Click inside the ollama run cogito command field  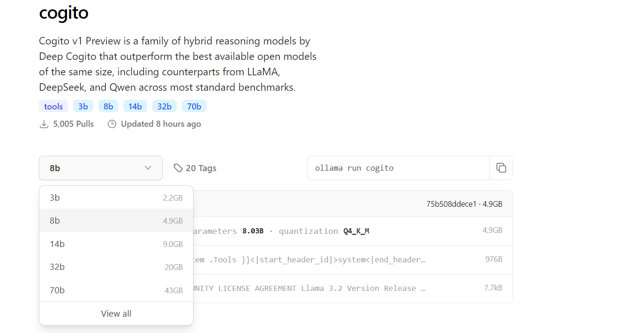[398, 168]
